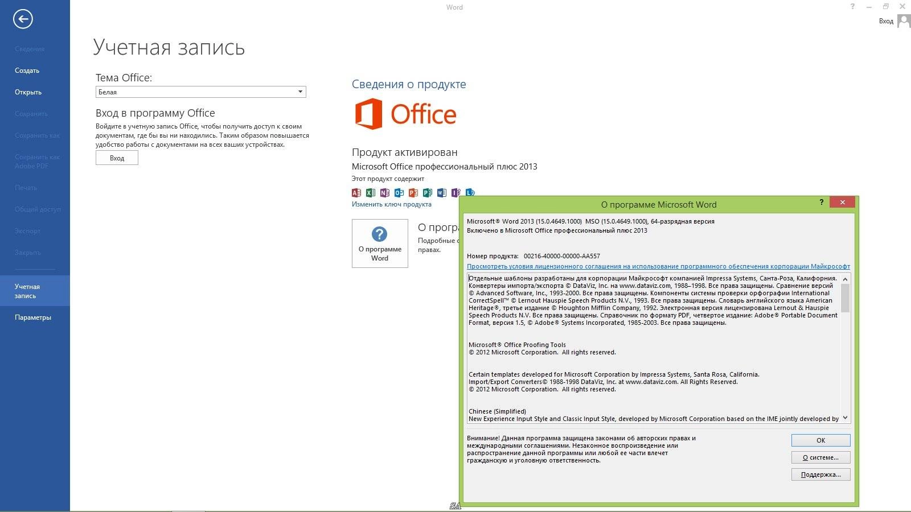
Task: Click the back arrow in the sidebar
Action: [x=23, y=19]
